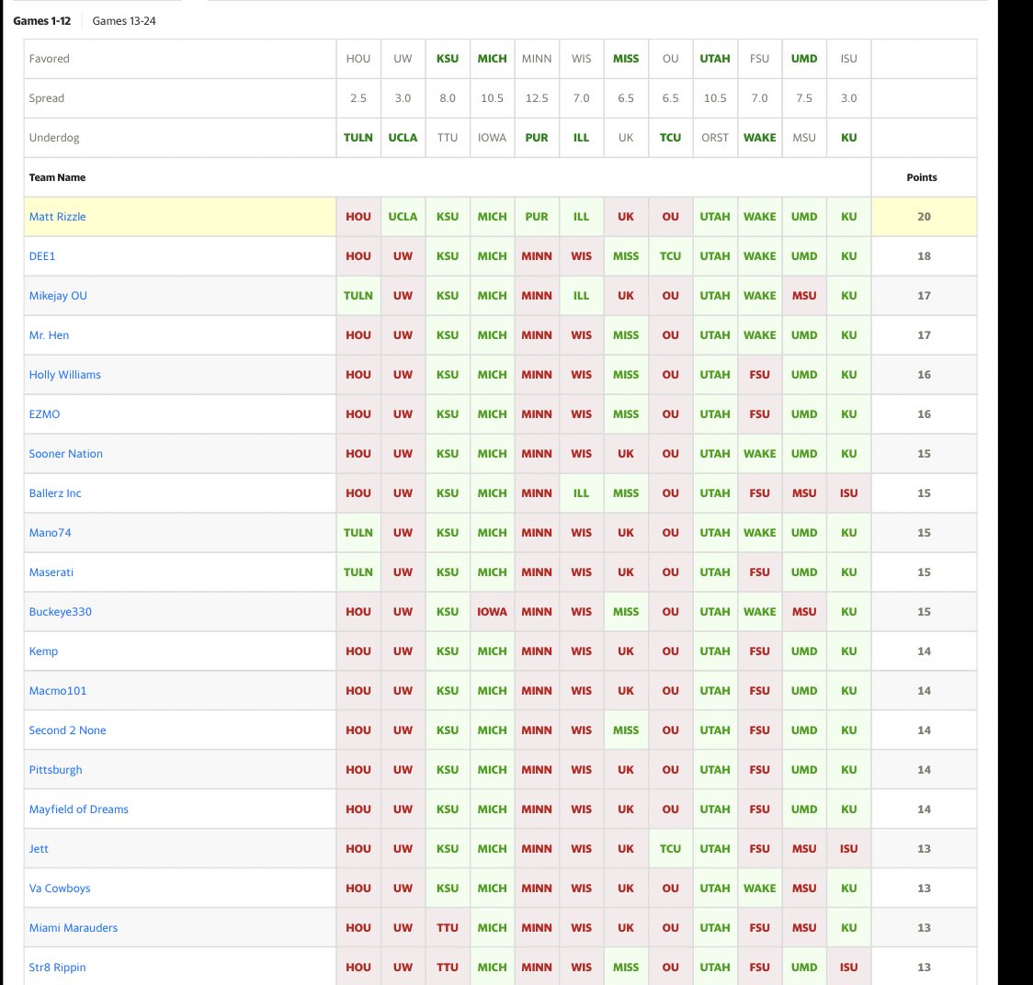Click Mikejay OU's TULN pick

tap(358, 296)
